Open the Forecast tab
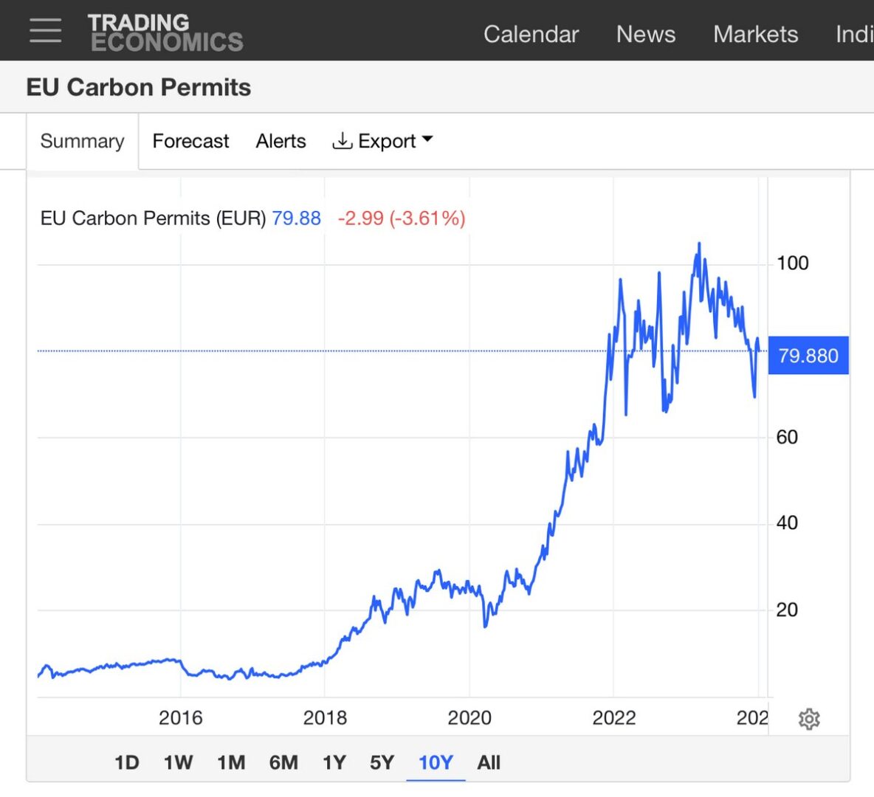The height and width of the screenshot is (797, 874). [x=190, y=141]
